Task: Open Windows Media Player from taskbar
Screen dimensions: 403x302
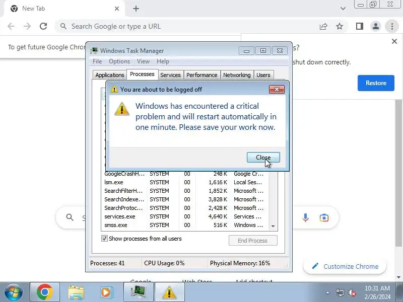Action: [x=106, y=292]
